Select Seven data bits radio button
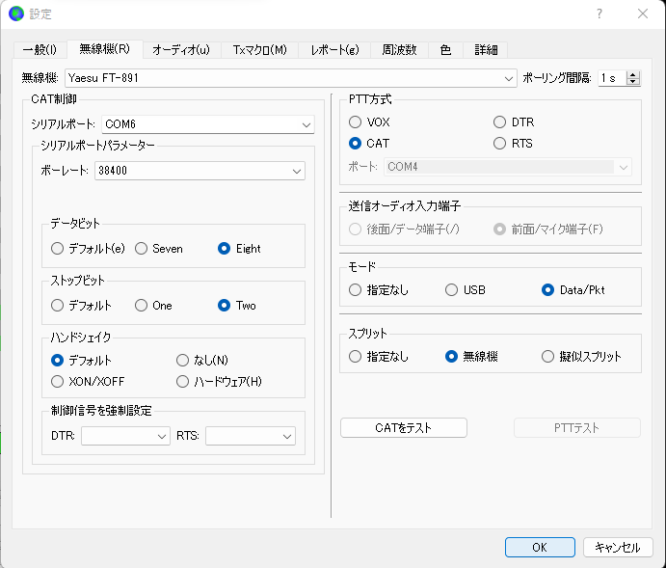The width and height of the screenshot is (666, 568). (141, 249)
